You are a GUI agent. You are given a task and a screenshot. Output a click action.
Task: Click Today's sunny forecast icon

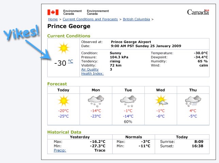pos(63,101)
